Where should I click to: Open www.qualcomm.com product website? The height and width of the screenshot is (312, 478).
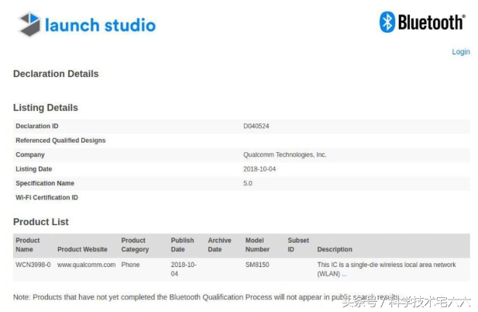point(86,265)
